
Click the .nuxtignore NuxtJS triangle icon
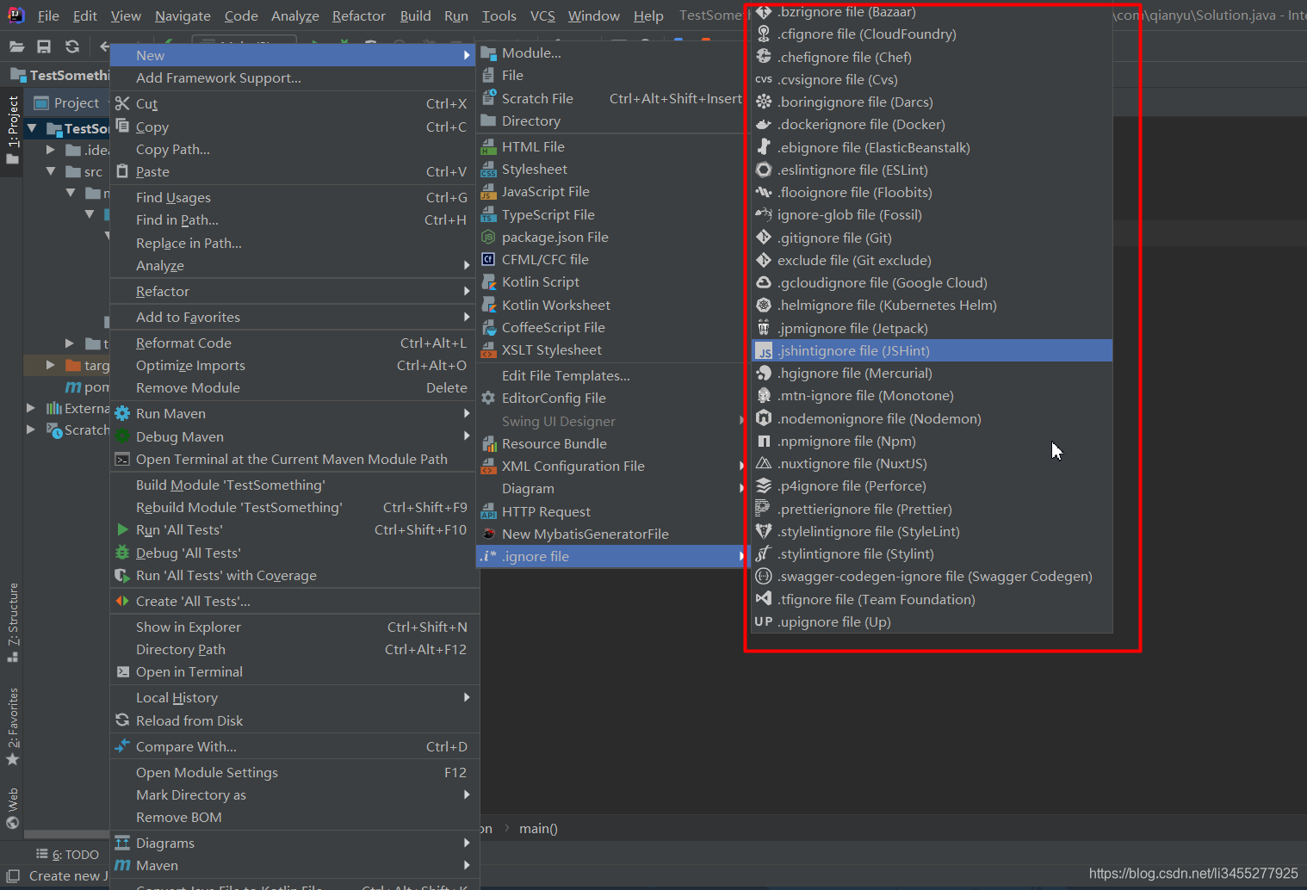(x=764, y=463)
